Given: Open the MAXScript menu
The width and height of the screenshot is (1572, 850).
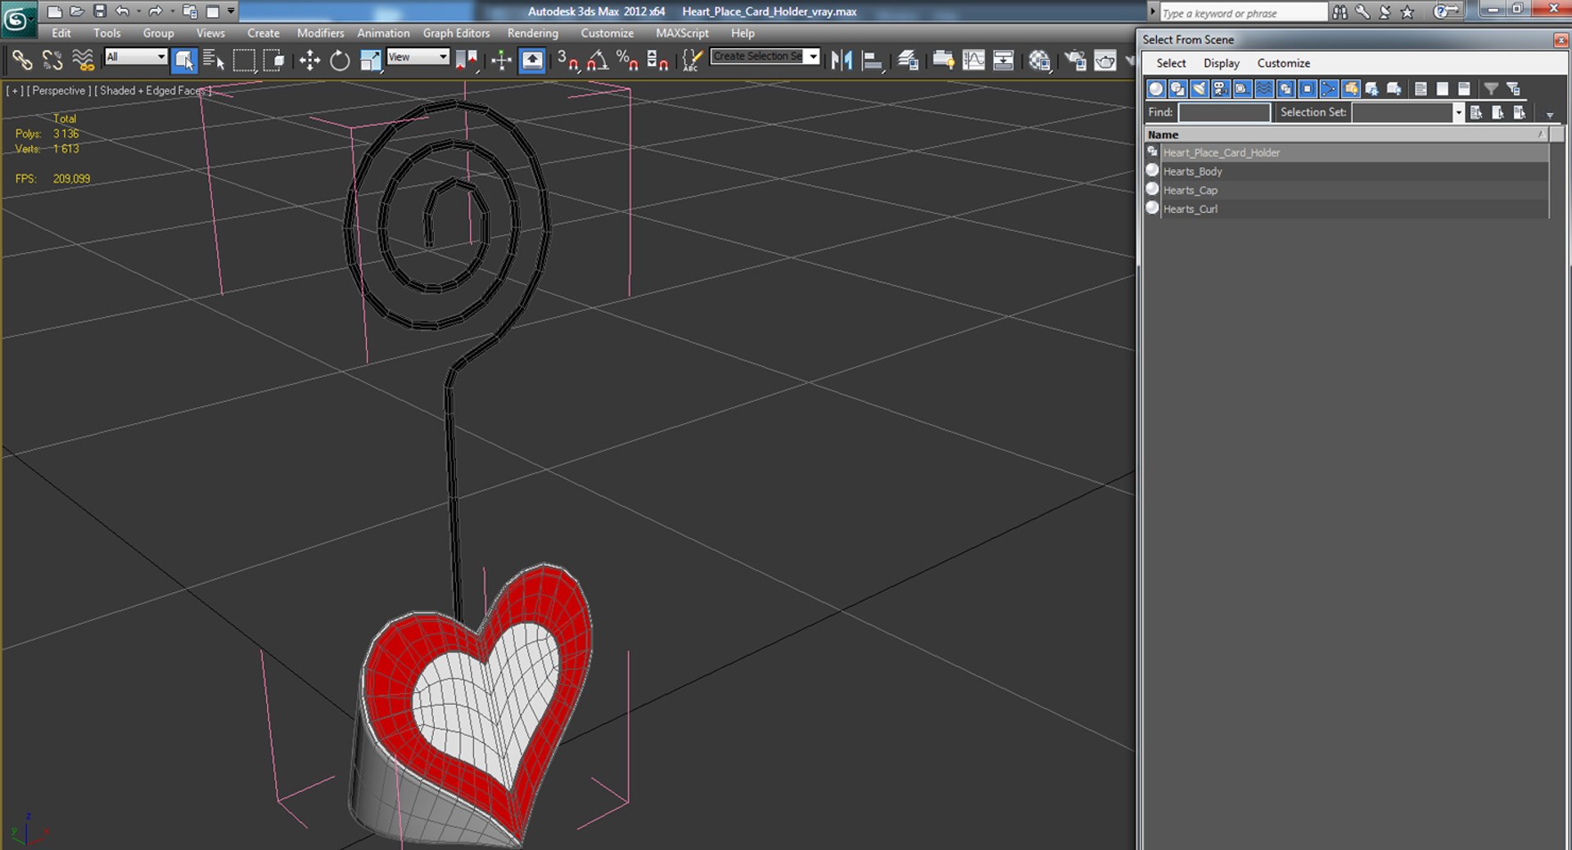Looking at the screenshot, I should tap(682, 33).
